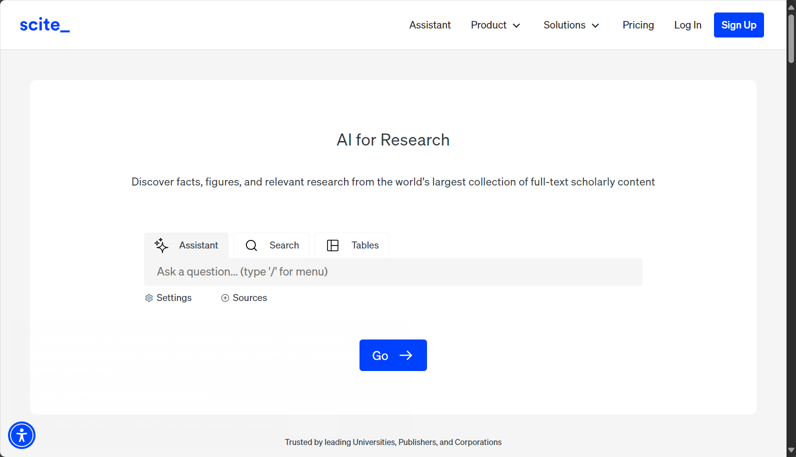Select the Assistant tab label
Screen dimensions: 796x457
click(x=198, y=245)
